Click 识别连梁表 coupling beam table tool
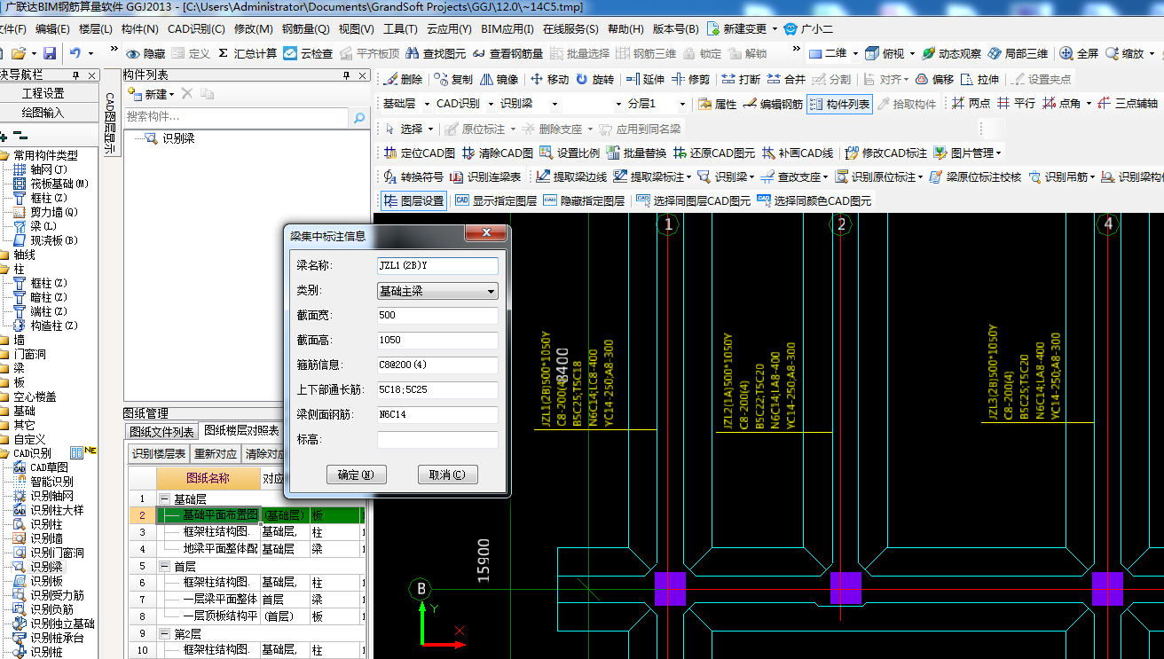The height and width of the screenshot is (659, 1164). (486, 177)
